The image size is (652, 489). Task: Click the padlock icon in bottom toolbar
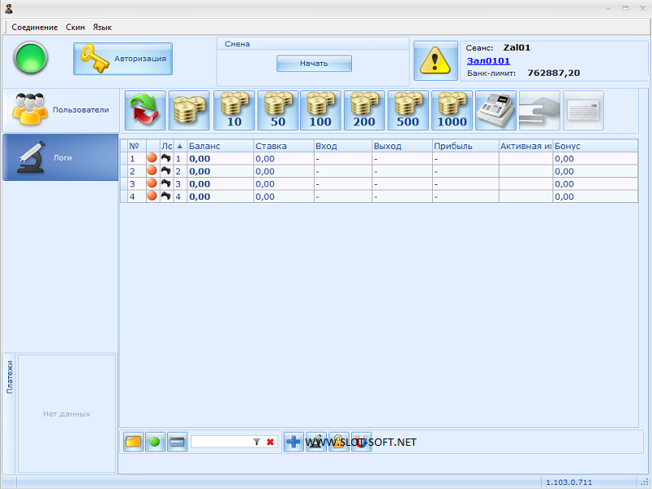338,442
